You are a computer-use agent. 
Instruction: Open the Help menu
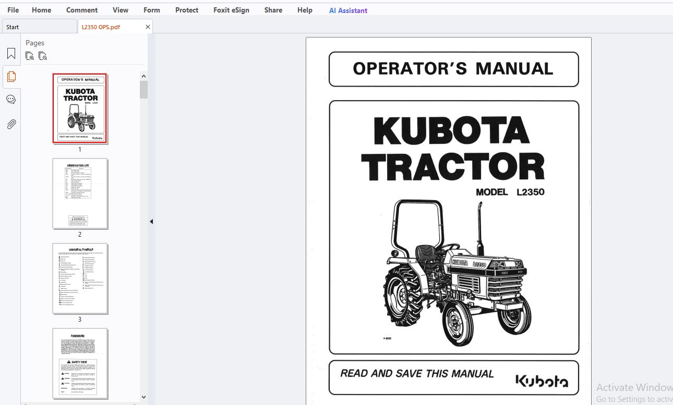pyautogui.click(x=305, y=10)
